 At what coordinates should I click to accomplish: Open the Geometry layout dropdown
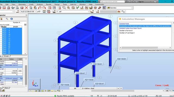tap(132, 8)
